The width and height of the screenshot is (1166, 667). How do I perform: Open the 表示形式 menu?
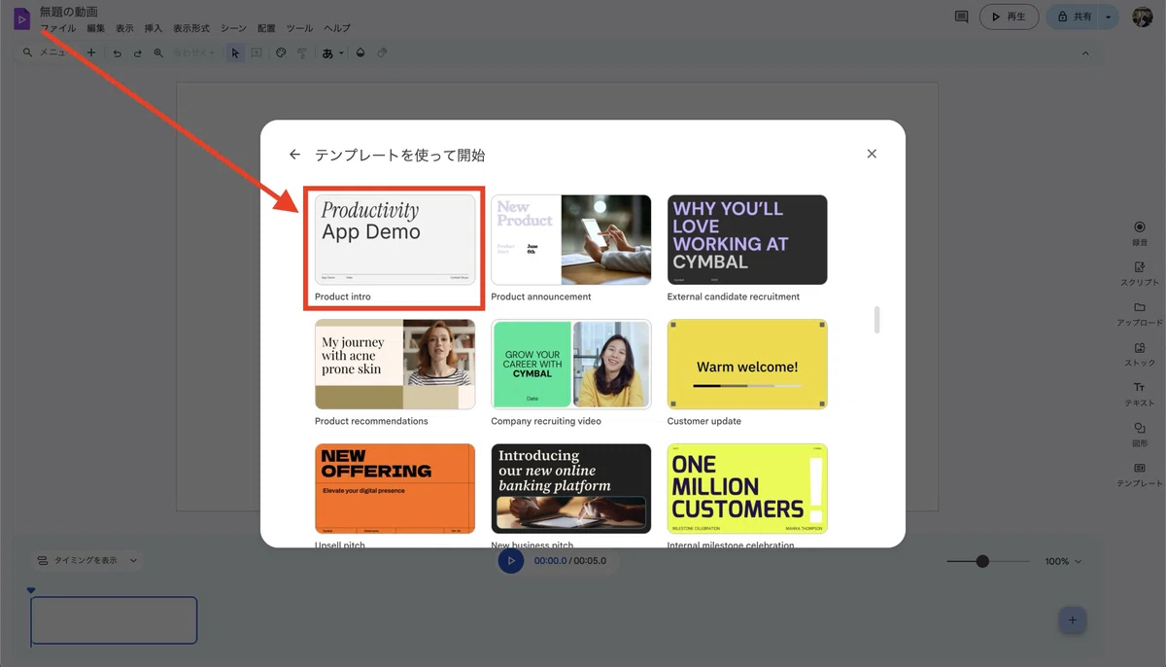pos(191,28)
